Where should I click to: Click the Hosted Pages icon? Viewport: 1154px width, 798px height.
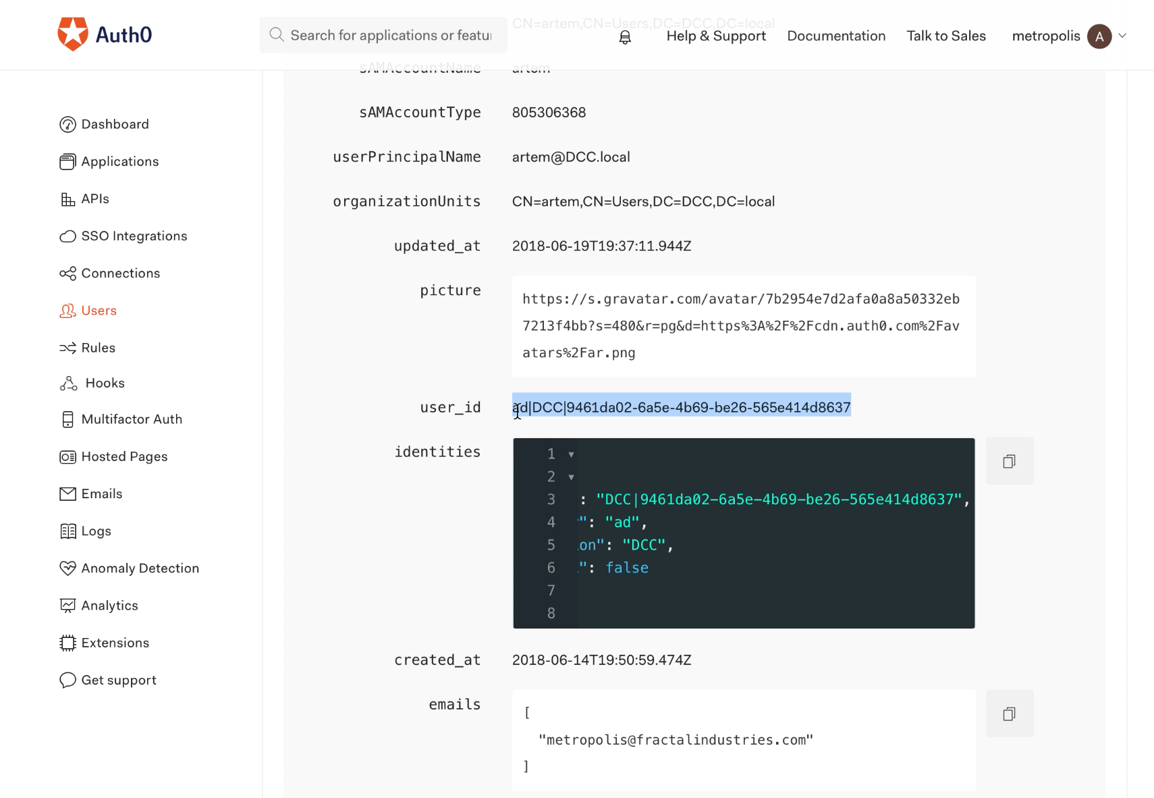tap(67, 457)
